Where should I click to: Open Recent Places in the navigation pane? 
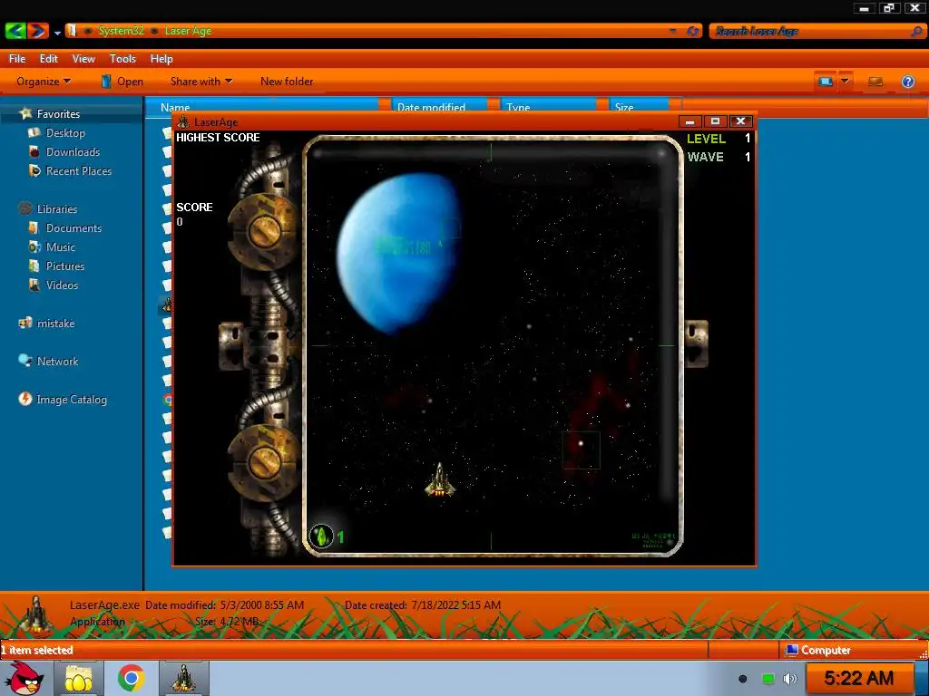click(79, 171)
